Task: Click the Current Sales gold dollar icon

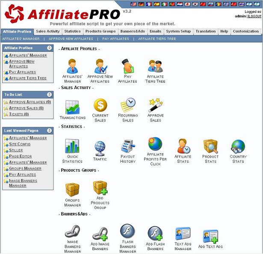Action: tap(100, 105)
